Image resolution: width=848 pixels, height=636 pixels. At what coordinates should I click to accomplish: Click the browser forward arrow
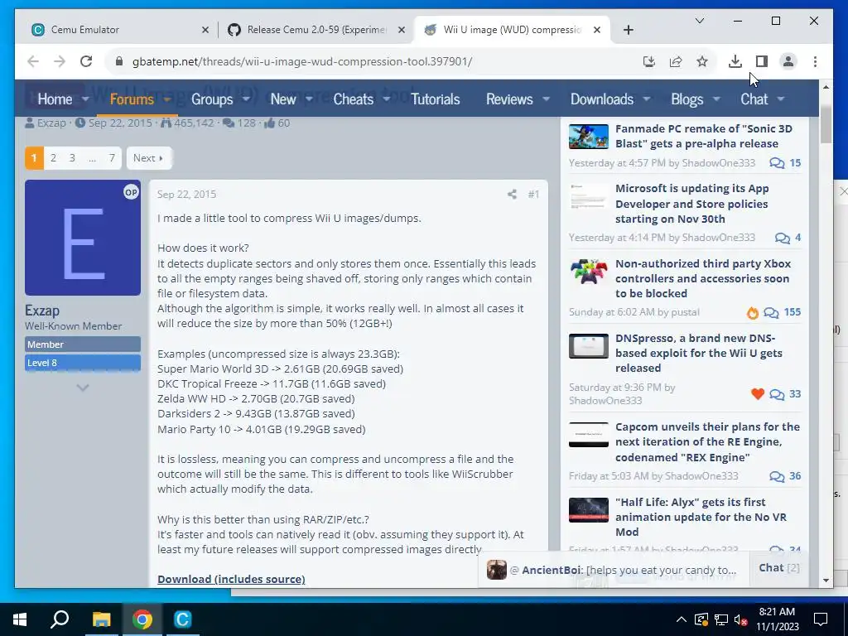click(60, 61)
